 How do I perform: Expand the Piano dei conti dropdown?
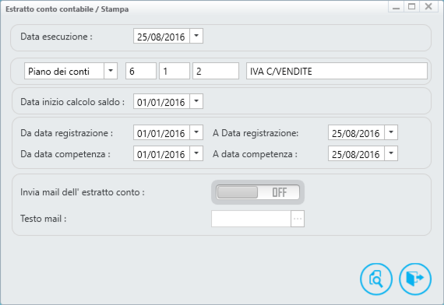(111, 71)
